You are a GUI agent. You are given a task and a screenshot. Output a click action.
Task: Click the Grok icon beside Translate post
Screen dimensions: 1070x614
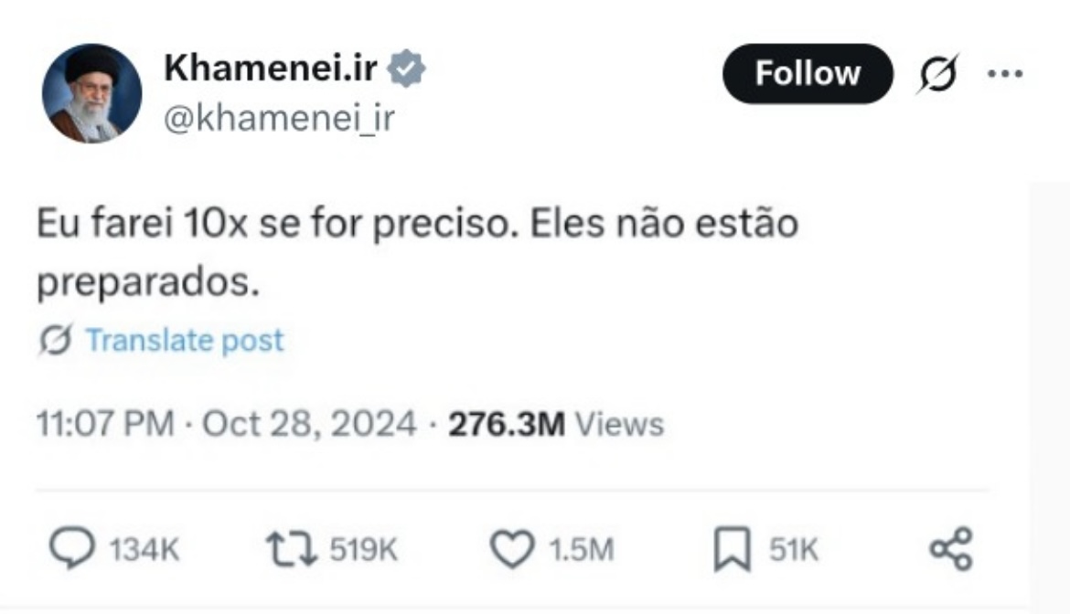click(x=57, y=341)
